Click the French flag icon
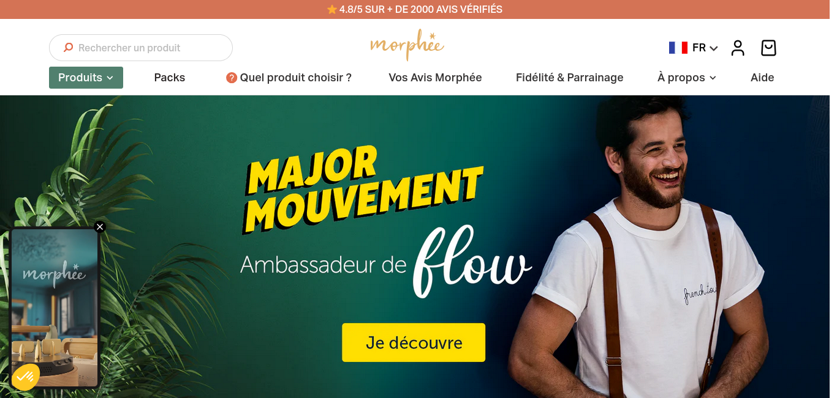 point(678,48)
